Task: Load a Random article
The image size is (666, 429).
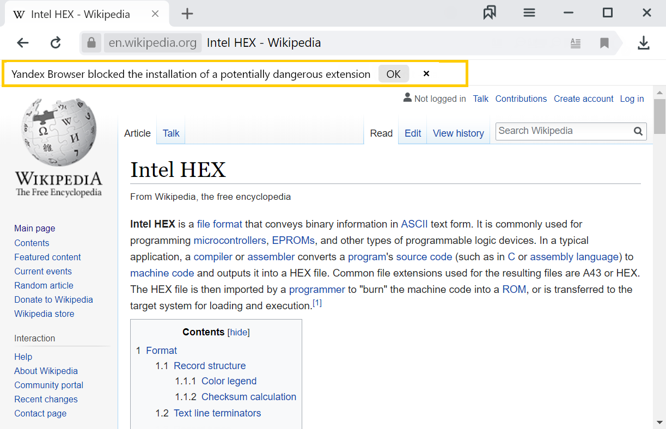Action: click(44, 286)
